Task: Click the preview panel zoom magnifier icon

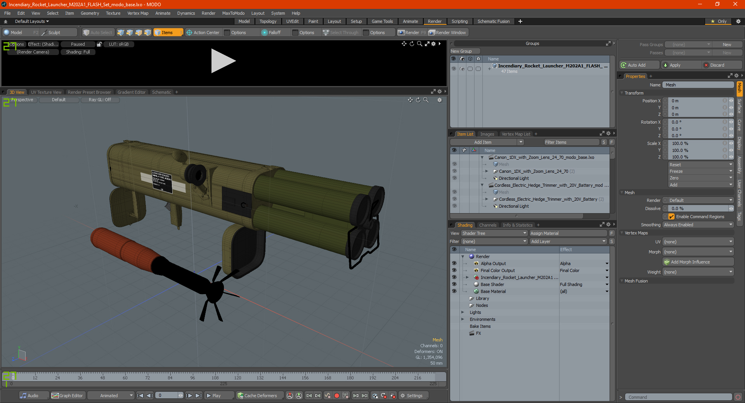Action: [x=419, y=44]
